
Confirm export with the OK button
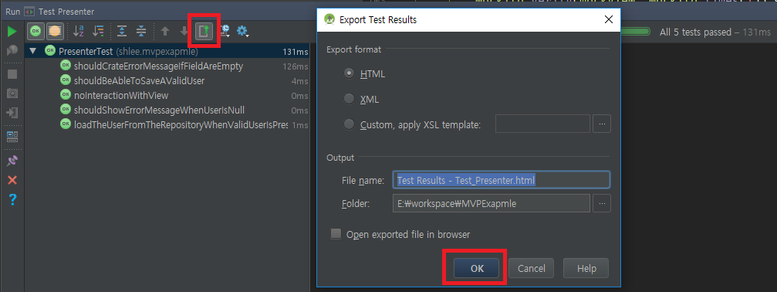coord(477,268)
